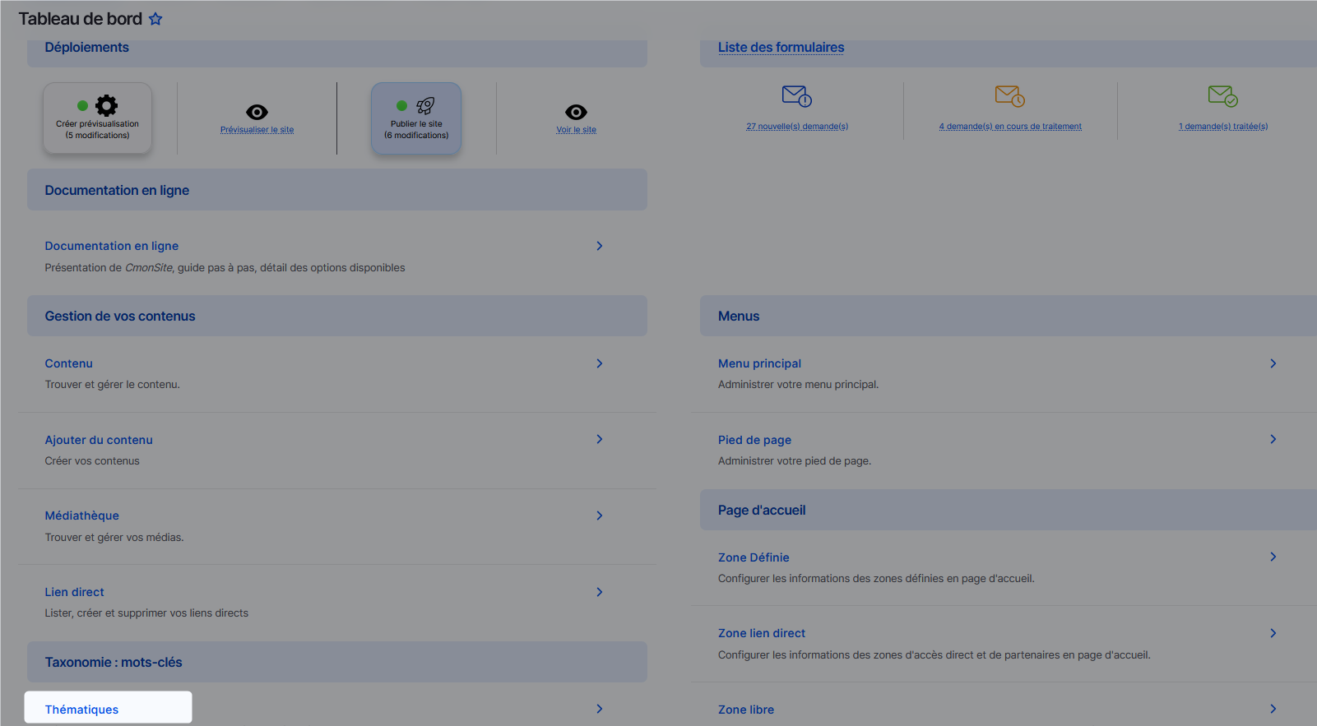Open the Pied de page menu entry
Screen dimensions: 1317x726
(x=754, y=440)
